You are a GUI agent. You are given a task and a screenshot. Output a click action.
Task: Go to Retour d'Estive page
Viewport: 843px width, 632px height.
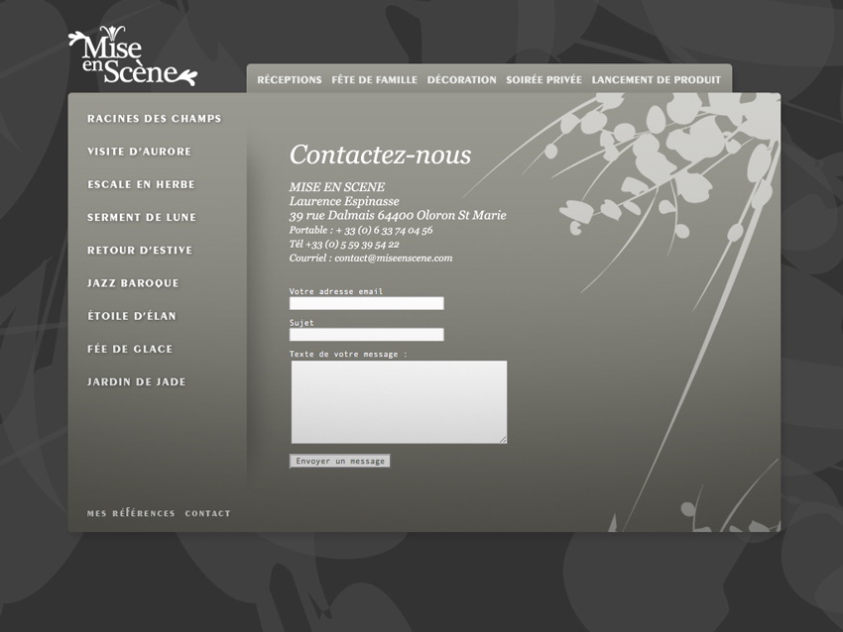pyautogui.click(x=140, y=251)
